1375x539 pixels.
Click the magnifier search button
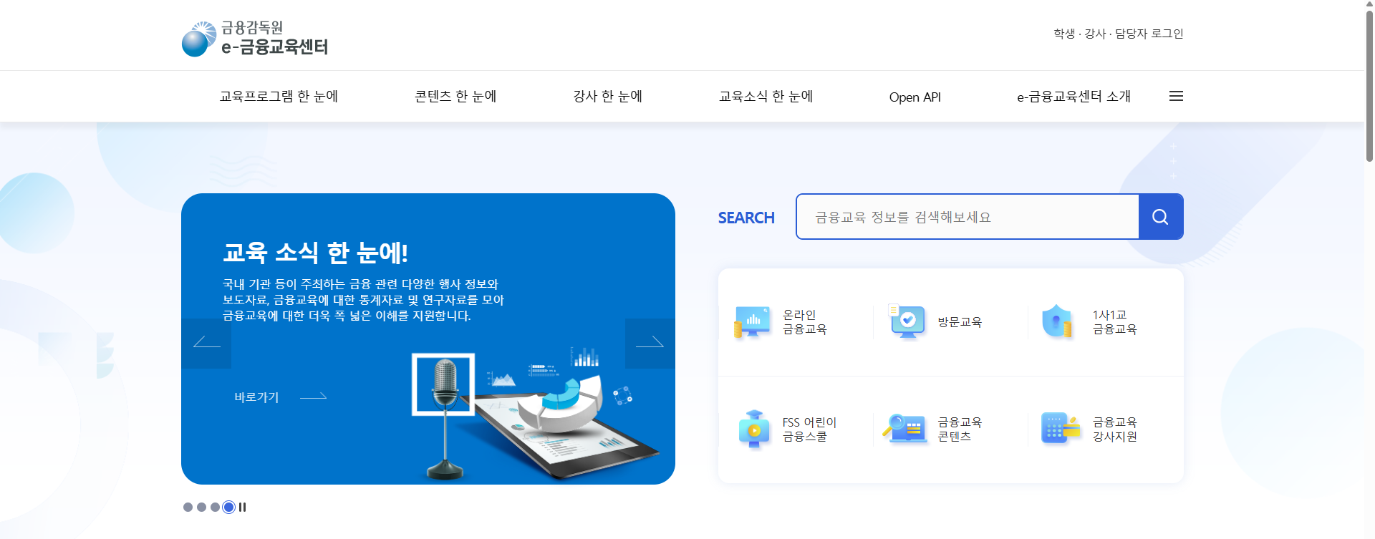(1161, 217)
